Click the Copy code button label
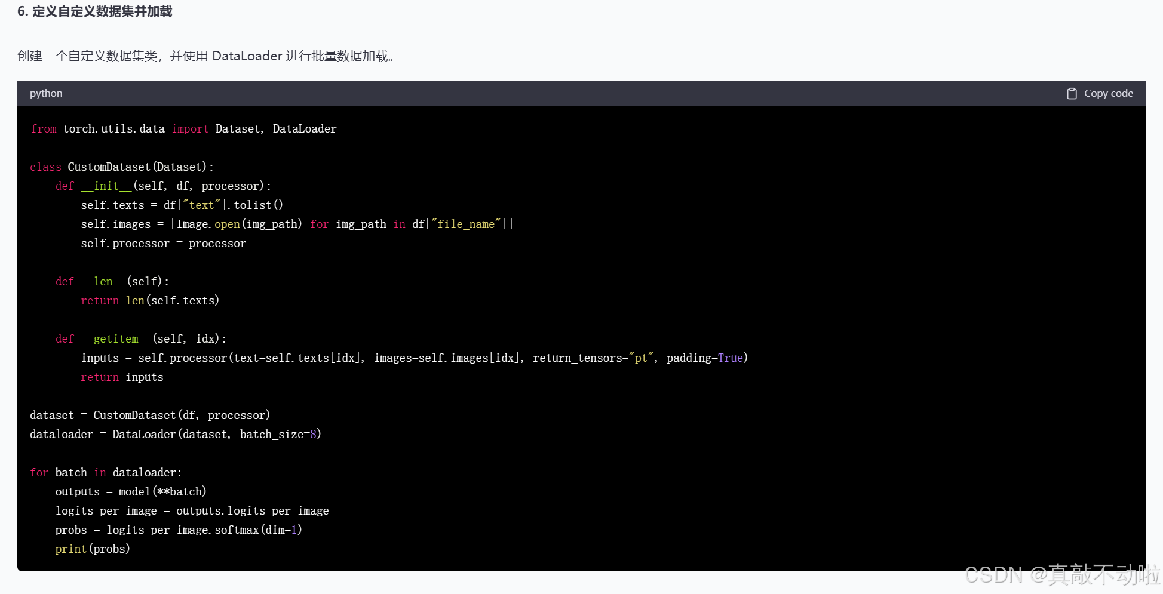The image size is (1163, 594). point(1108,93)
